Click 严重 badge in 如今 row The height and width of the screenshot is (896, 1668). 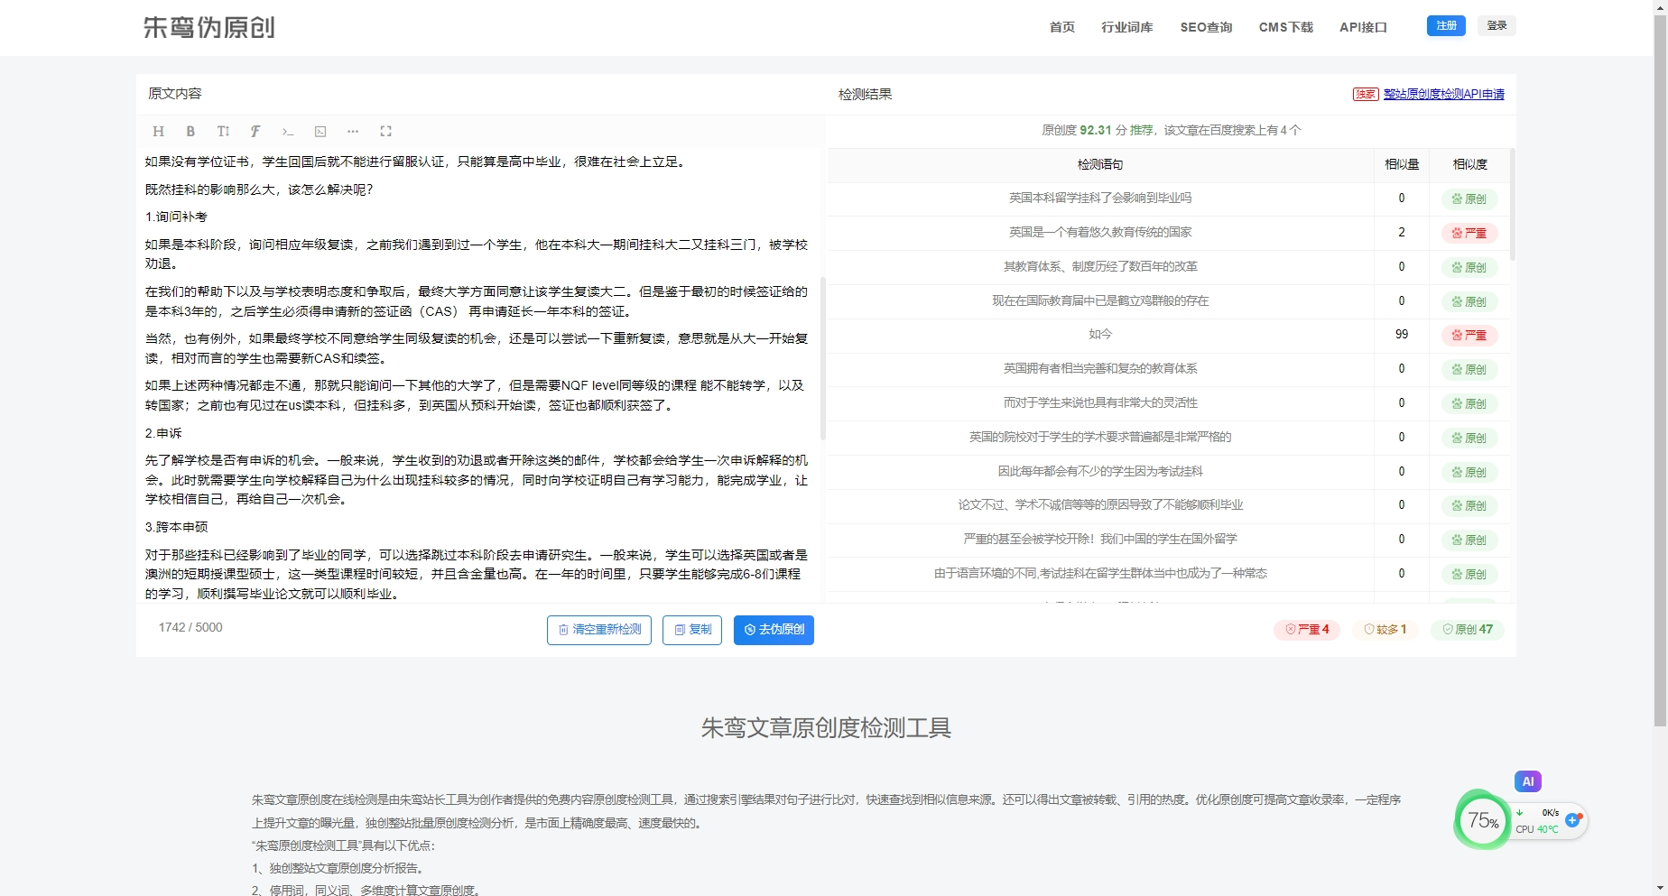1469,335
